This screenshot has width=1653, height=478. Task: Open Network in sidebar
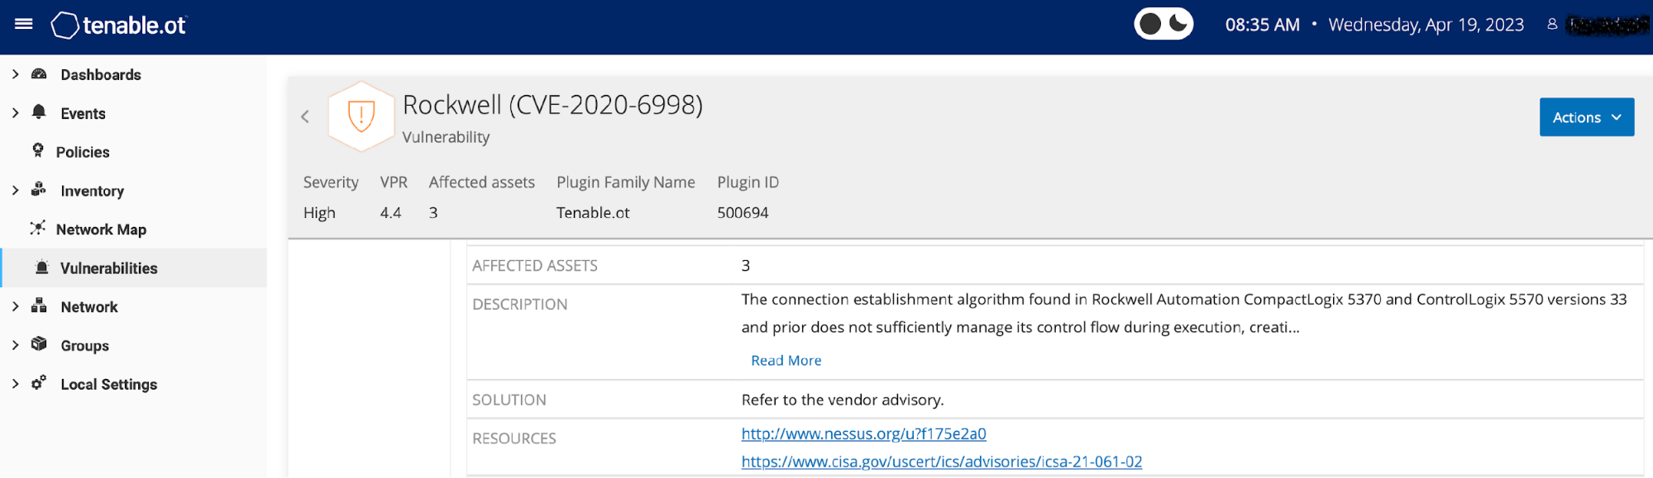pos(89,307)
